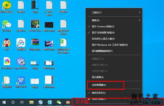Select the 文章2.txt file icon

(21, 26)
